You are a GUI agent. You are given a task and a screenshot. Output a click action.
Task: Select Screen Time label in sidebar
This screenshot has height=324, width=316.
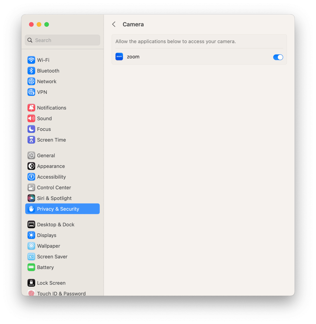click(51, 140)
